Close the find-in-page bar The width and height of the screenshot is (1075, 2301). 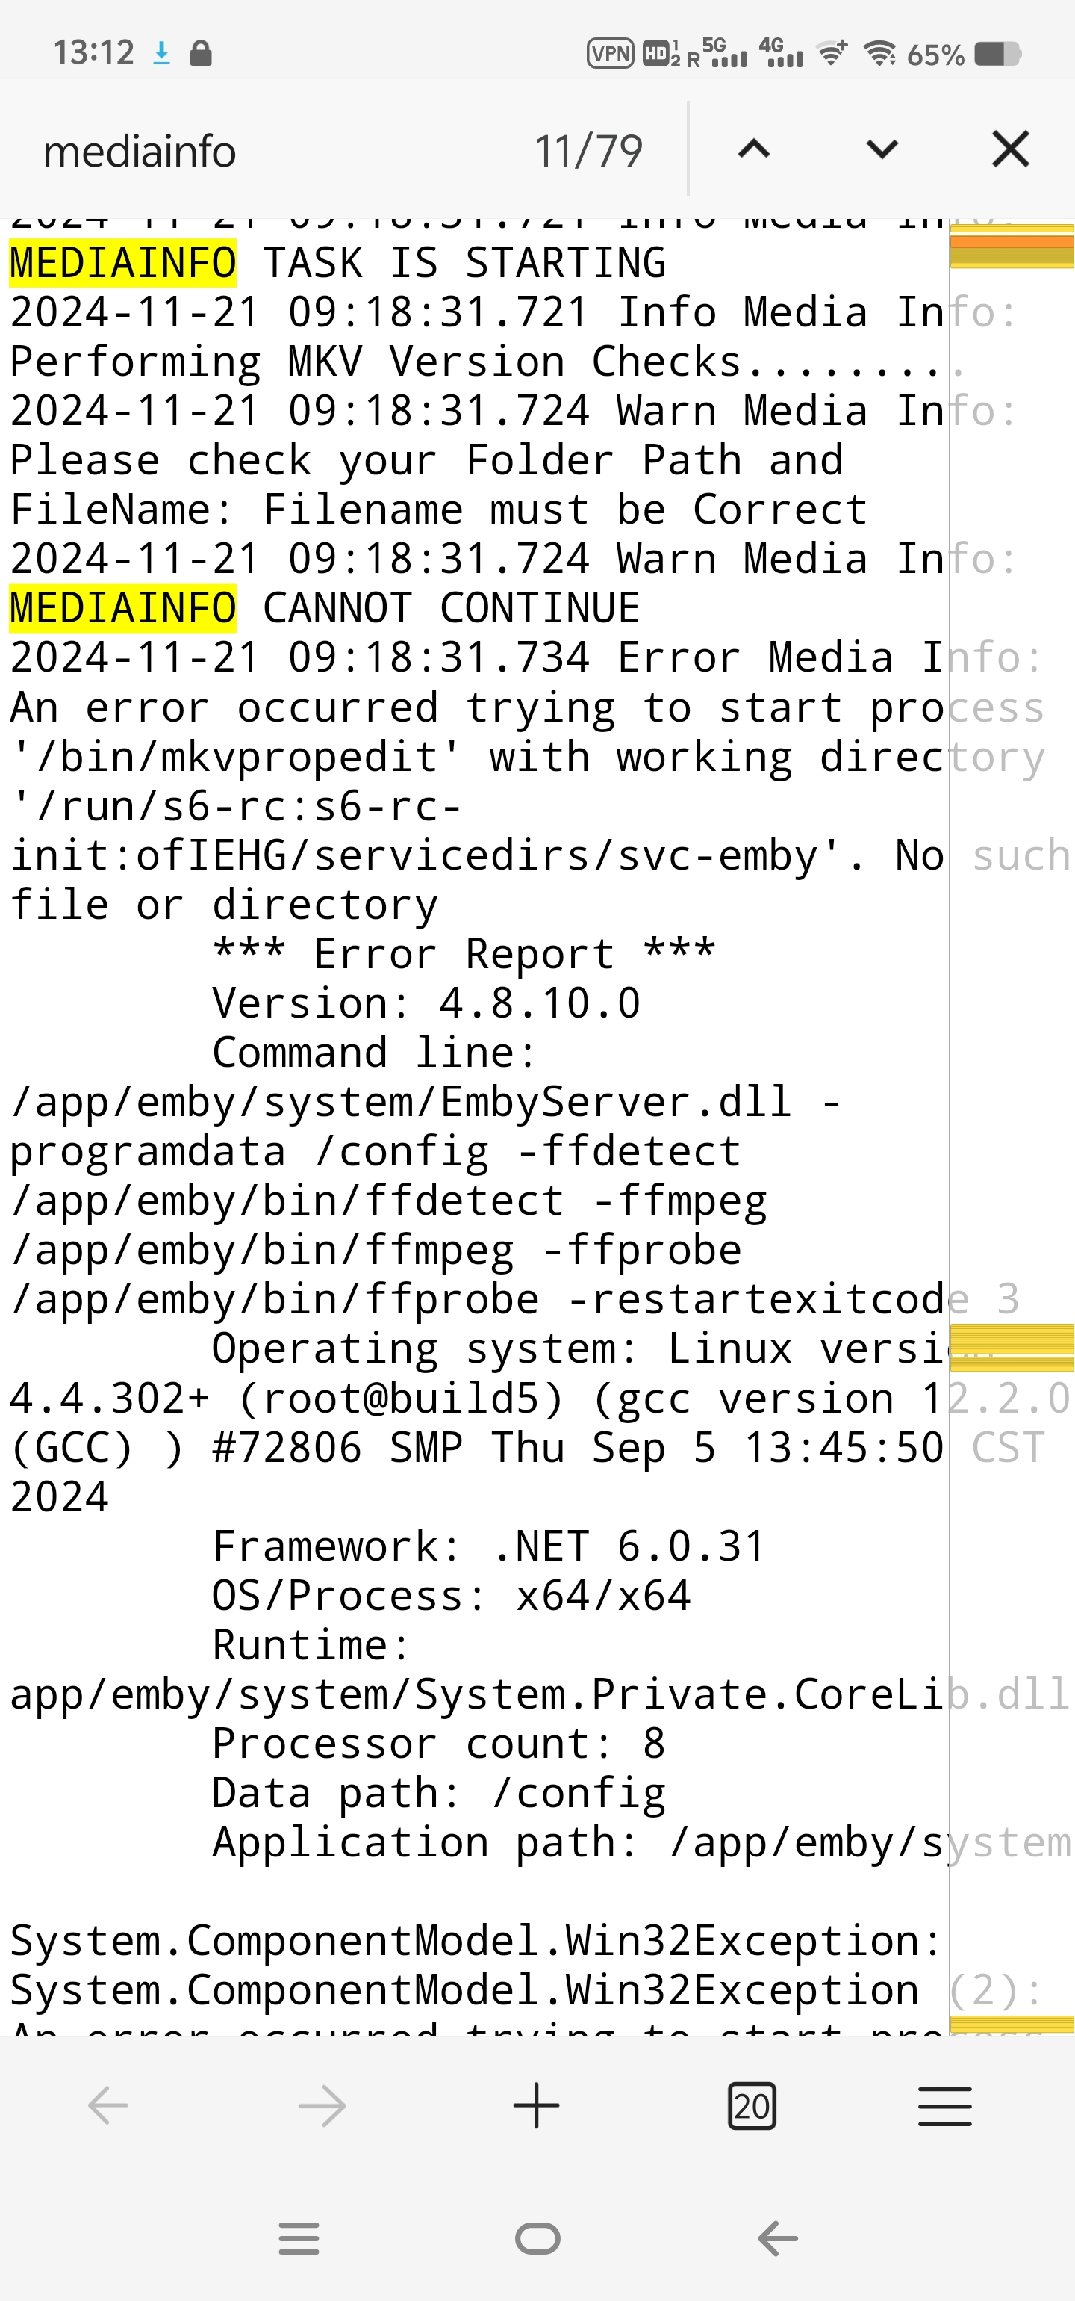tap(1011, 149)
